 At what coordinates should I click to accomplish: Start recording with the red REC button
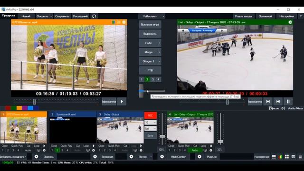pyautogui.click(x=151, y=115)
